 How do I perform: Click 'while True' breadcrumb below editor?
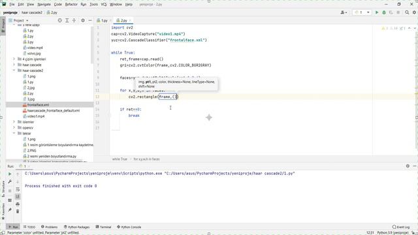[120, 159]
